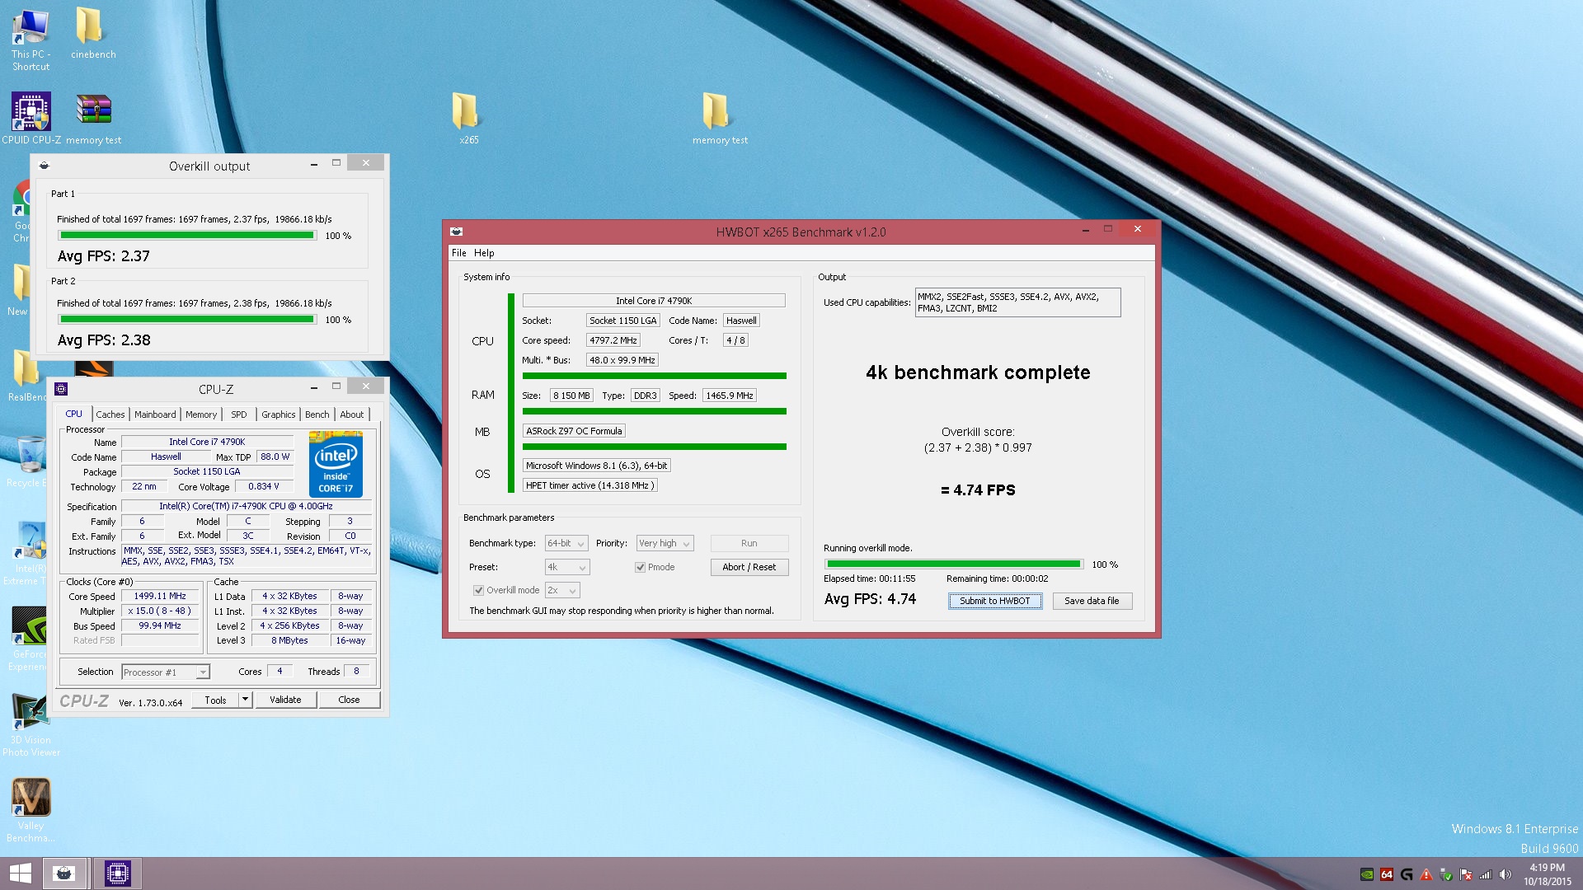
Task: Launch Valley Benchmark desktop icon
Action: [31, 797]
